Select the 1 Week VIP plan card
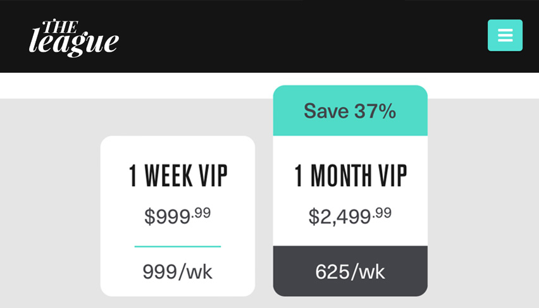 (178, 216)
